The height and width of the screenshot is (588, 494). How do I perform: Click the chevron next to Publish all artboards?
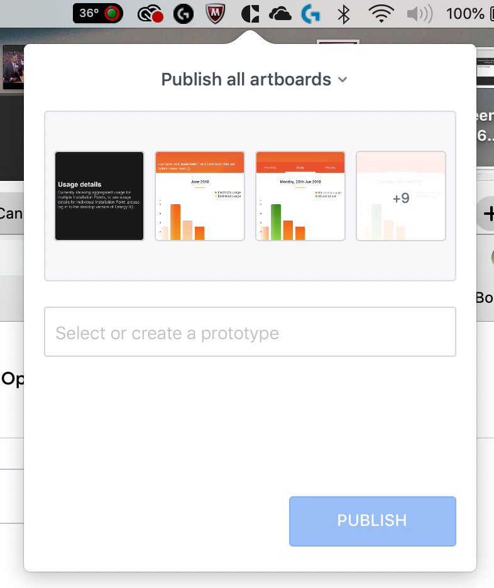coord(343,80)
